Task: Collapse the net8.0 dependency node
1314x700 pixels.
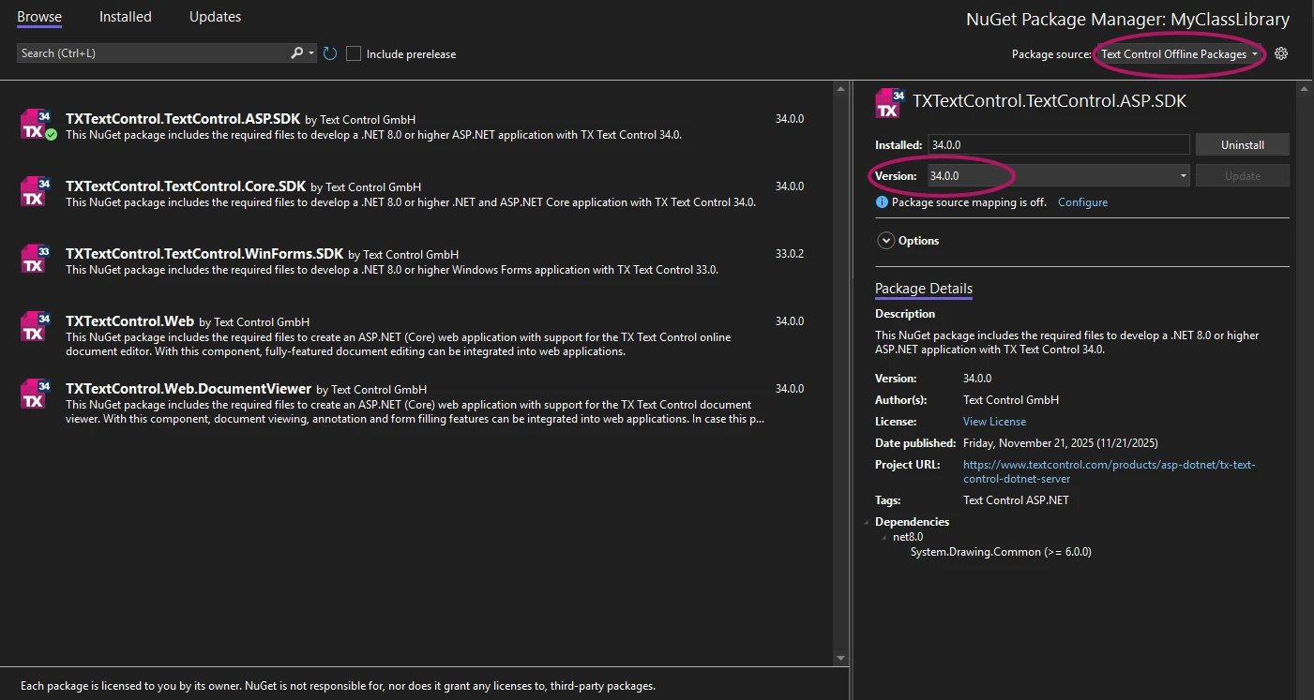Action: [x=884, y=538]
